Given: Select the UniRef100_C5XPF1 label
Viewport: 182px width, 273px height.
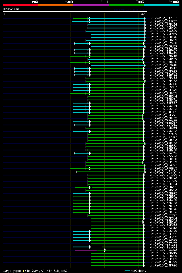Looking at the screenshot, I should (163, 153).
